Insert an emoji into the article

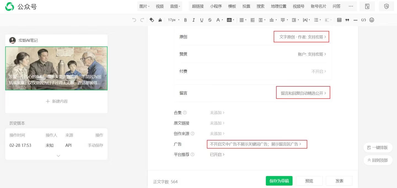371,20
